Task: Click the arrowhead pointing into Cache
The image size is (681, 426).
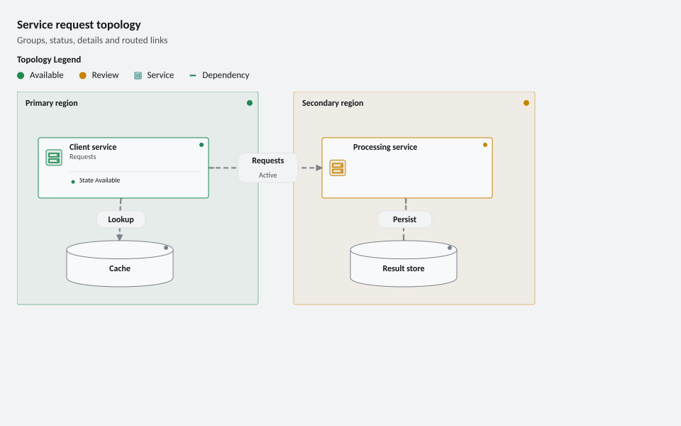Action: pyautogui.click(x=119, y=237)
